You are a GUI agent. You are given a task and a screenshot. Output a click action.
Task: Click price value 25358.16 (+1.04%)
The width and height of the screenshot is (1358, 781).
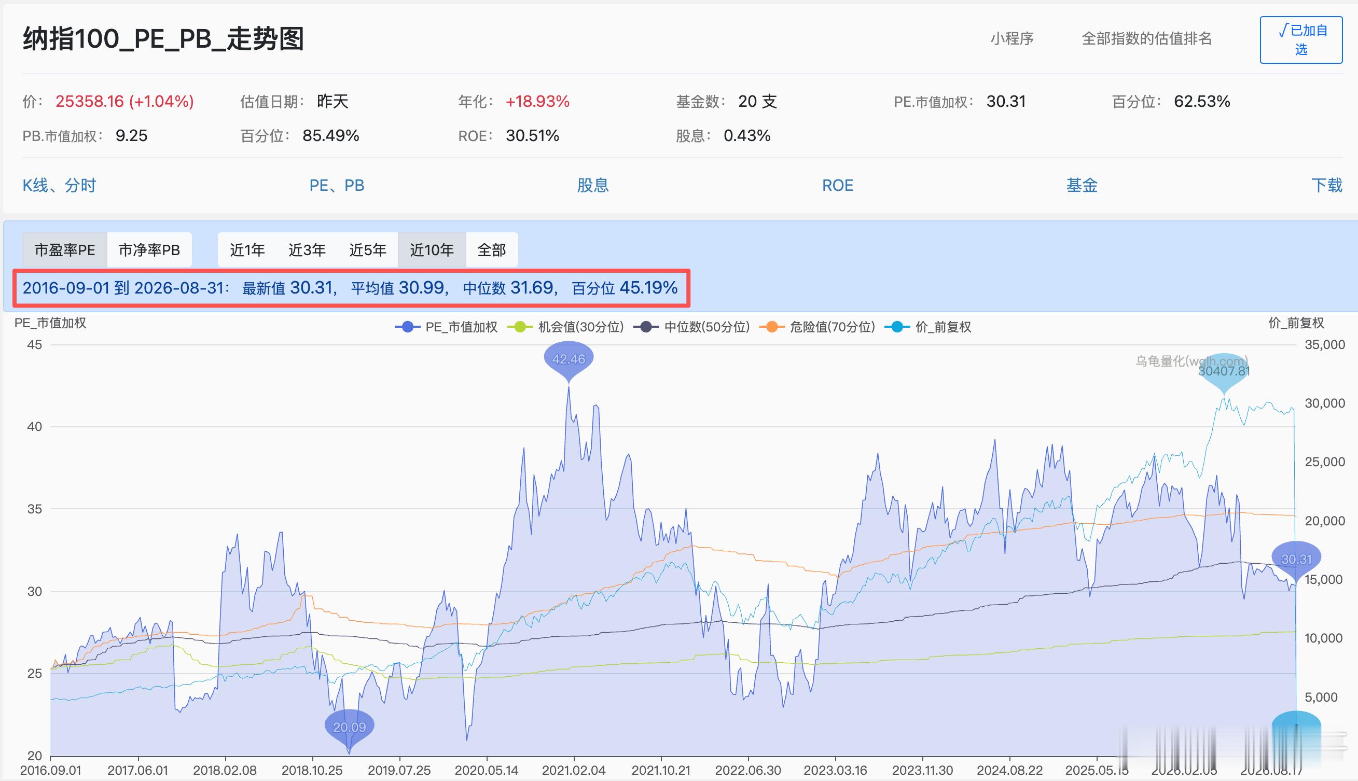(x=124, y=101)
